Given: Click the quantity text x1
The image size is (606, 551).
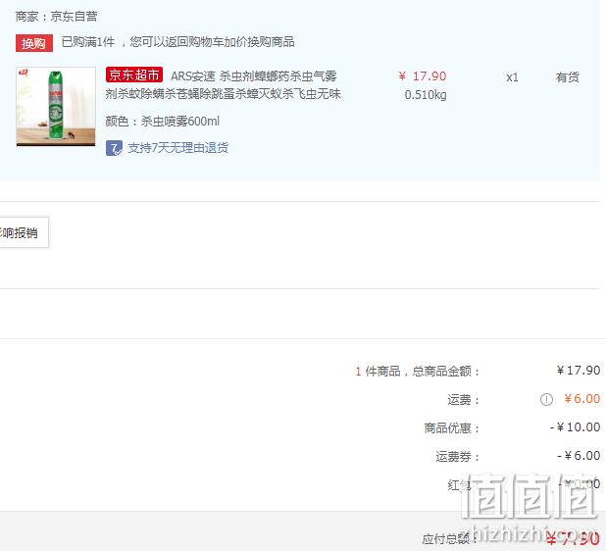Looking at the screenshot, I should pyautogui.click(x=512, y=77).
